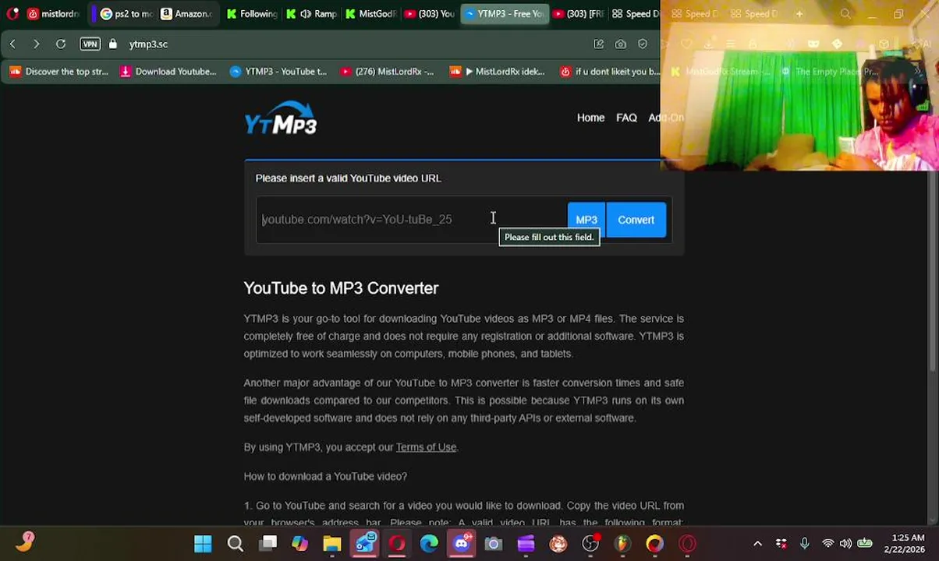Show hidden tray icons chevron

pyautogui.click(x=757, y=543)
